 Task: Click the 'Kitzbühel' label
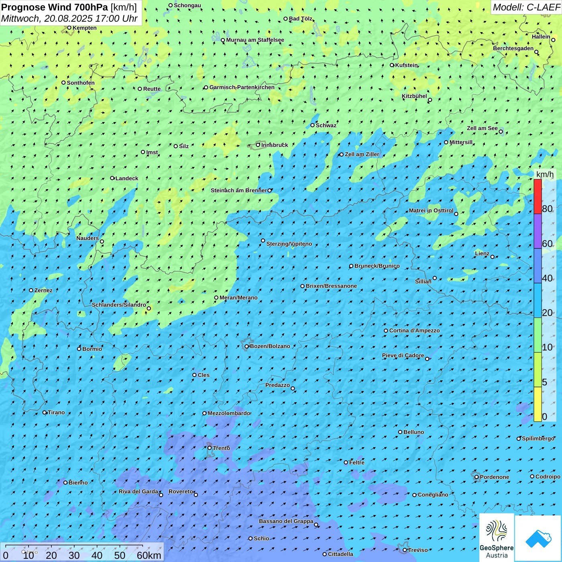(x=414, y=96)
